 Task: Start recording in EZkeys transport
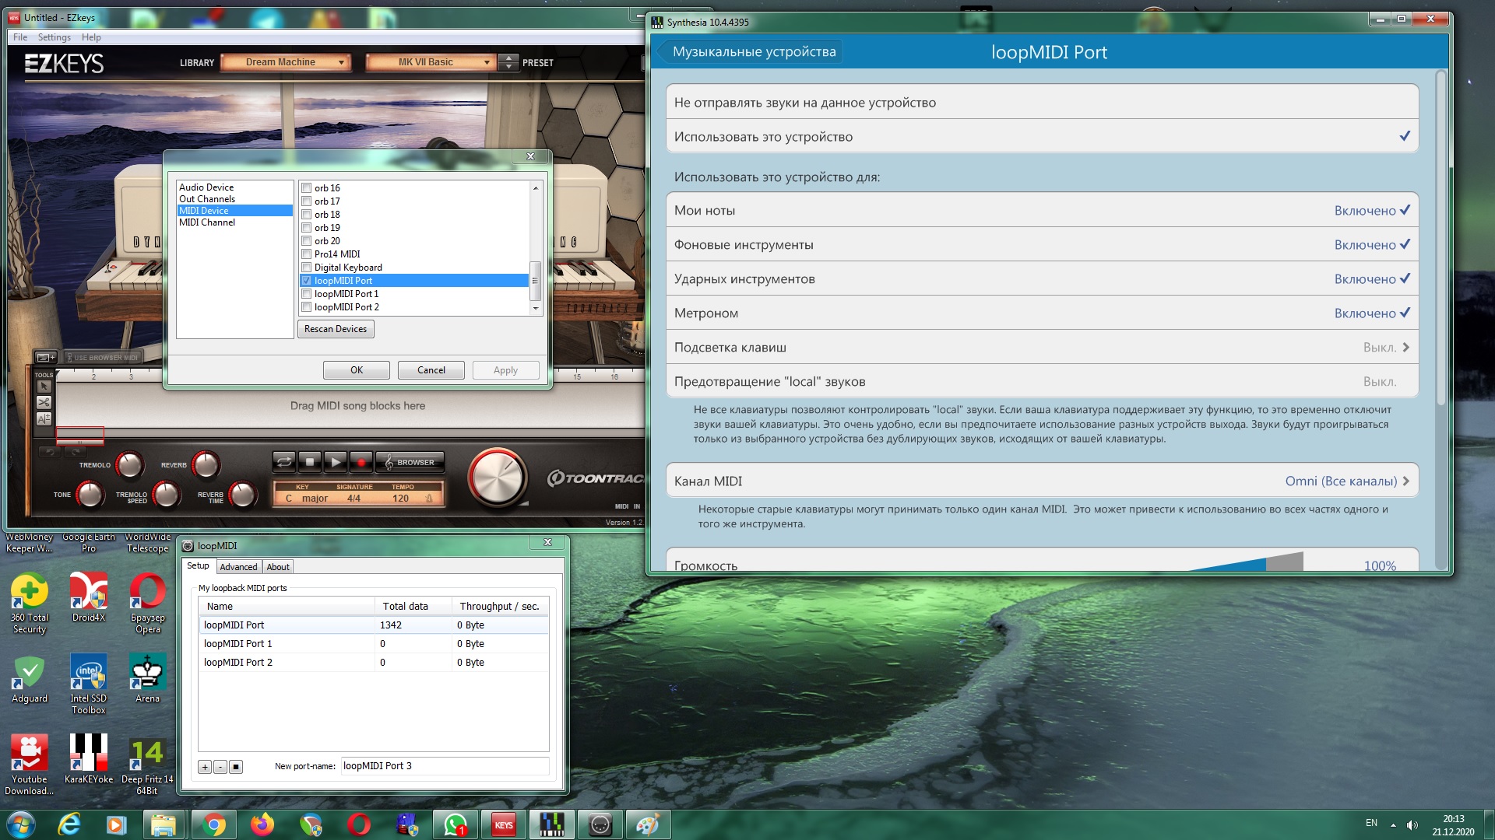point(361,462)
